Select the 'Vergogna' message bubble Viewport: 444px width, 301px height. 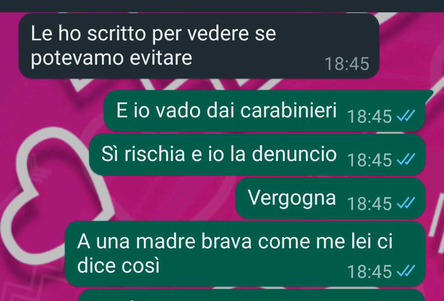[330, 198]
